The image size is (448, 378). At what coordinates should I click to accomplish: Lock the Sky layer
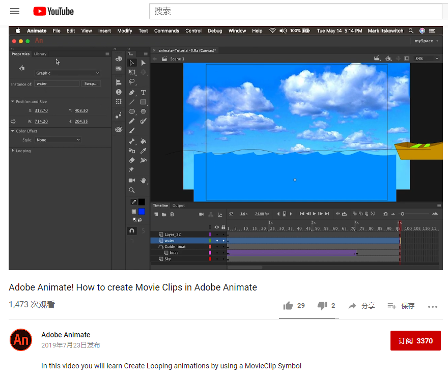[223, 259]
